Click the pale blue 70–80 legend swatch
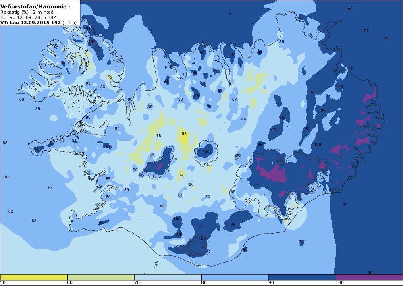This screenshot has width=403, height=286. (x=168, y=277)
